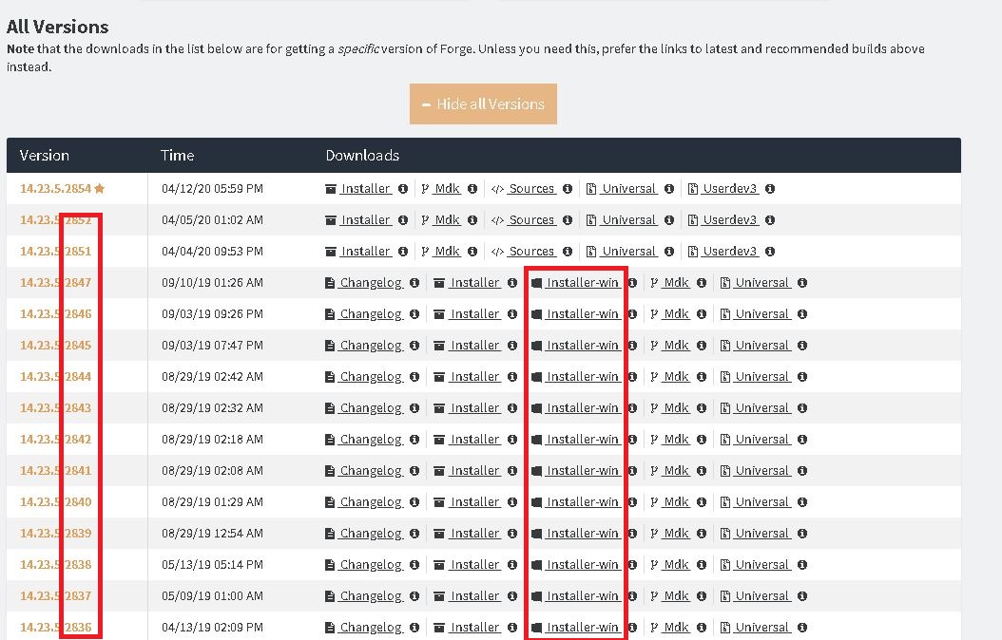Image resolution: width=1002 pixels, height=640 pixels.
Task: Click the timestamp 05/13/19 05:14 PM
Action: coord(212,564)
